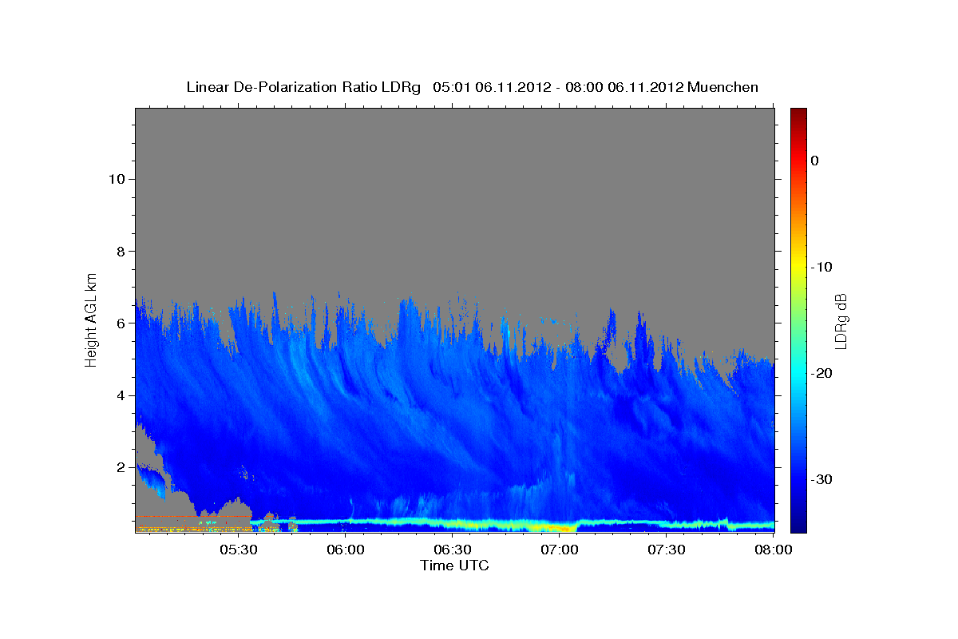
Task: Click the height tick label '8'
Action: pos(119,251)
